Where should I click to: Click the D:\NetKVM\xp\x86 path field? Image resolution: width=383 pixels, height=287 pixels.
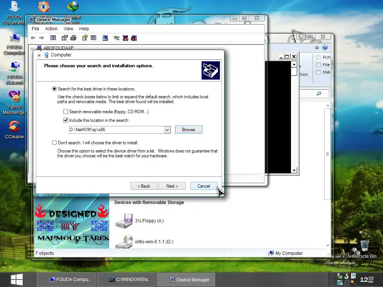click(x=117, y=130)
